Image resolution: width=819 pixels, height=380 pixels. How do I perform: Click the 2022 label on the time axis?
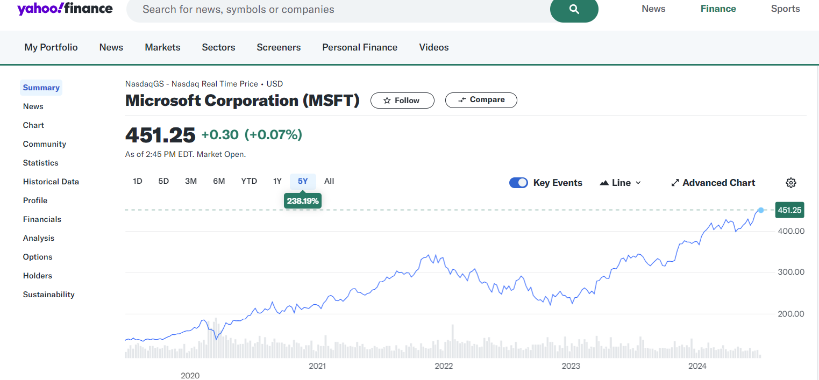tap(444, 367)
